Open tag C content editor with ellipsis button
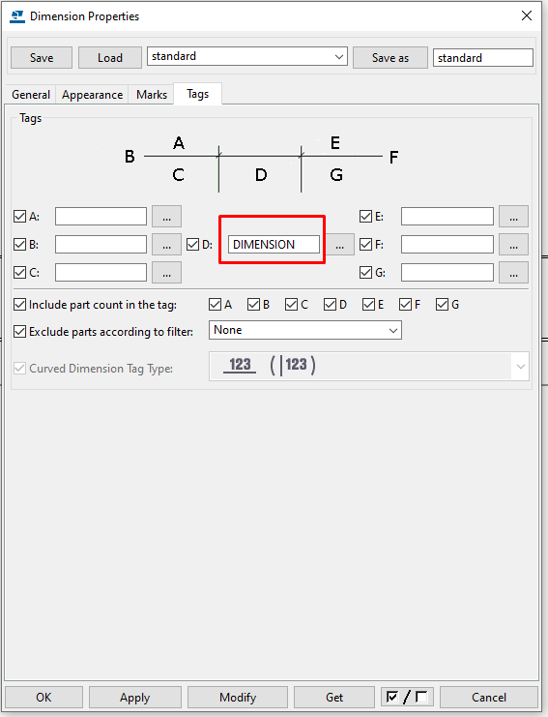548x717 pixels. (x=166, y=273)
